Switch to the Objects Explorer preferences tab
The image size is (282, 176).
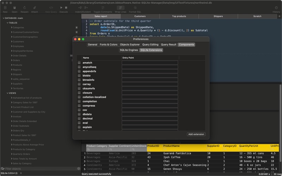point(130,45)
